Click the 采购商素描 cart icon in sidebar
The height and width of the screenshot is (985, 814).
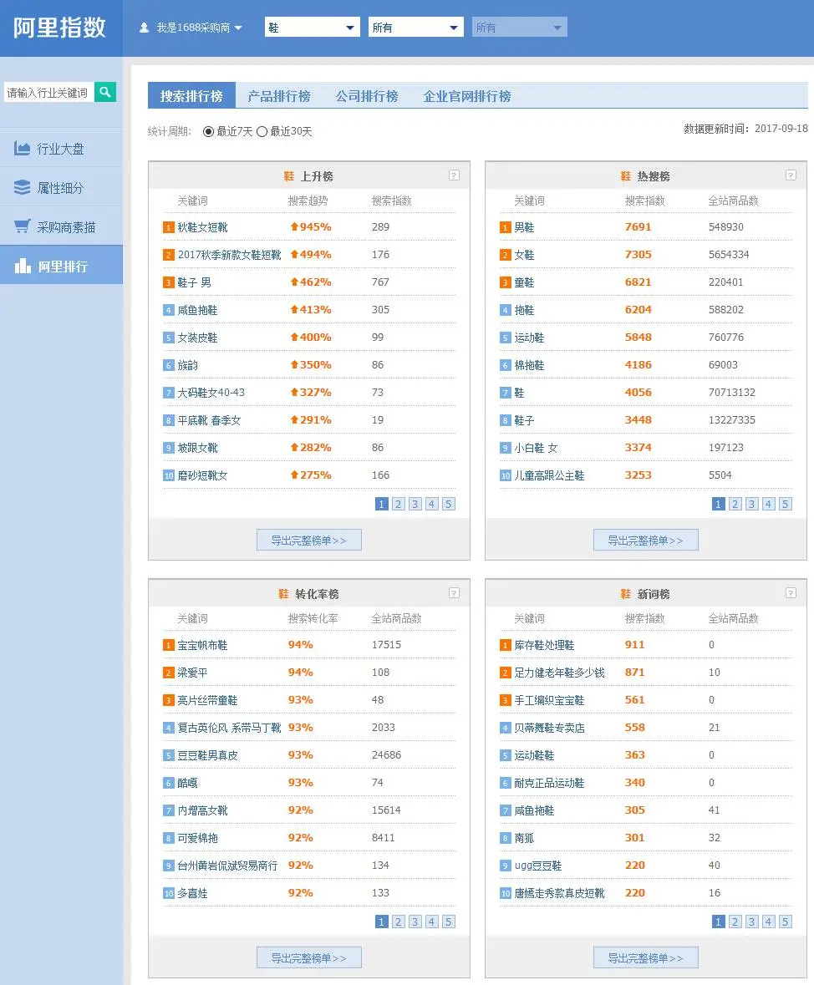pos(23,227)
